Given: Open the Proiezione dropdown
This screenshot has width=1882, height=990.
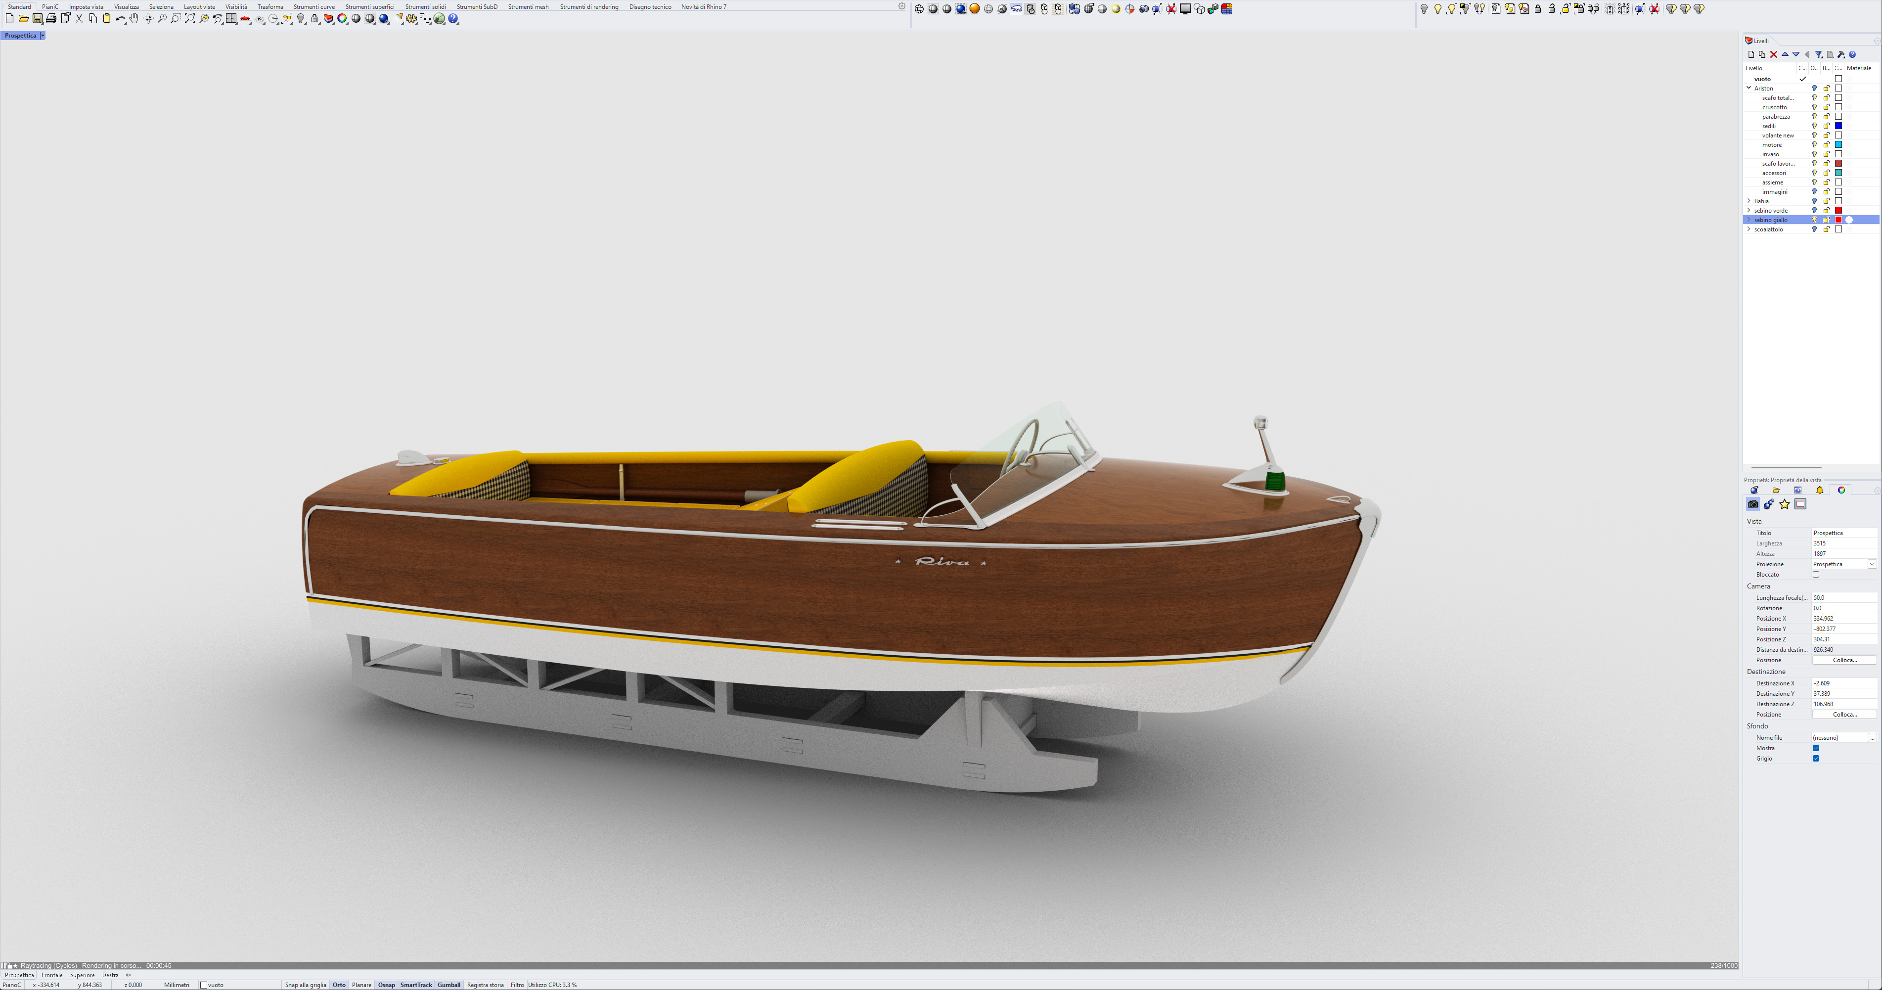Looking at the screenshot, I should 1872,564.
